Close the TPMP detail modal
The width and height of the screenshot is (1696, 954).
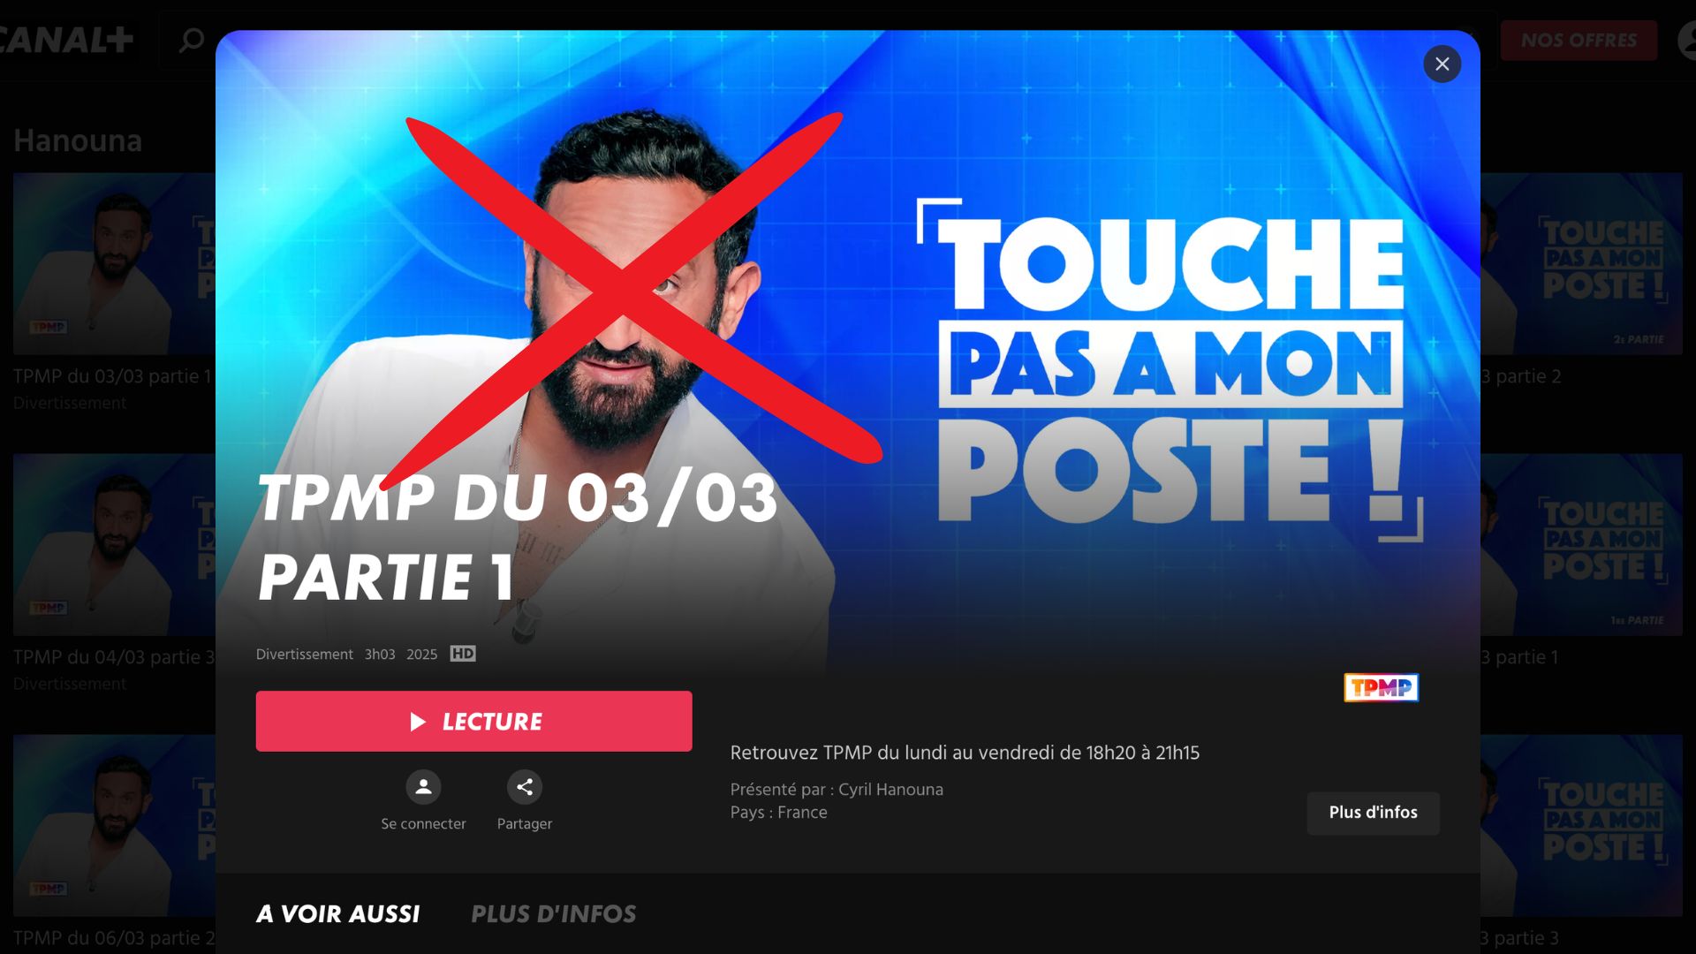[x=1442, y=64]
